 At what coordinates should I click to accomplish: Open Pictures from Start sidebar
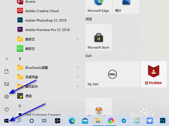coord(7,84)
